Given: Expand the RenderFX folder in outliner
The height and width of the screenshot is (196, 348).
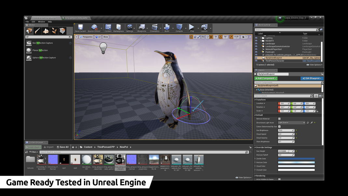Looking at the screenshot, I should [x=261, y=41].
